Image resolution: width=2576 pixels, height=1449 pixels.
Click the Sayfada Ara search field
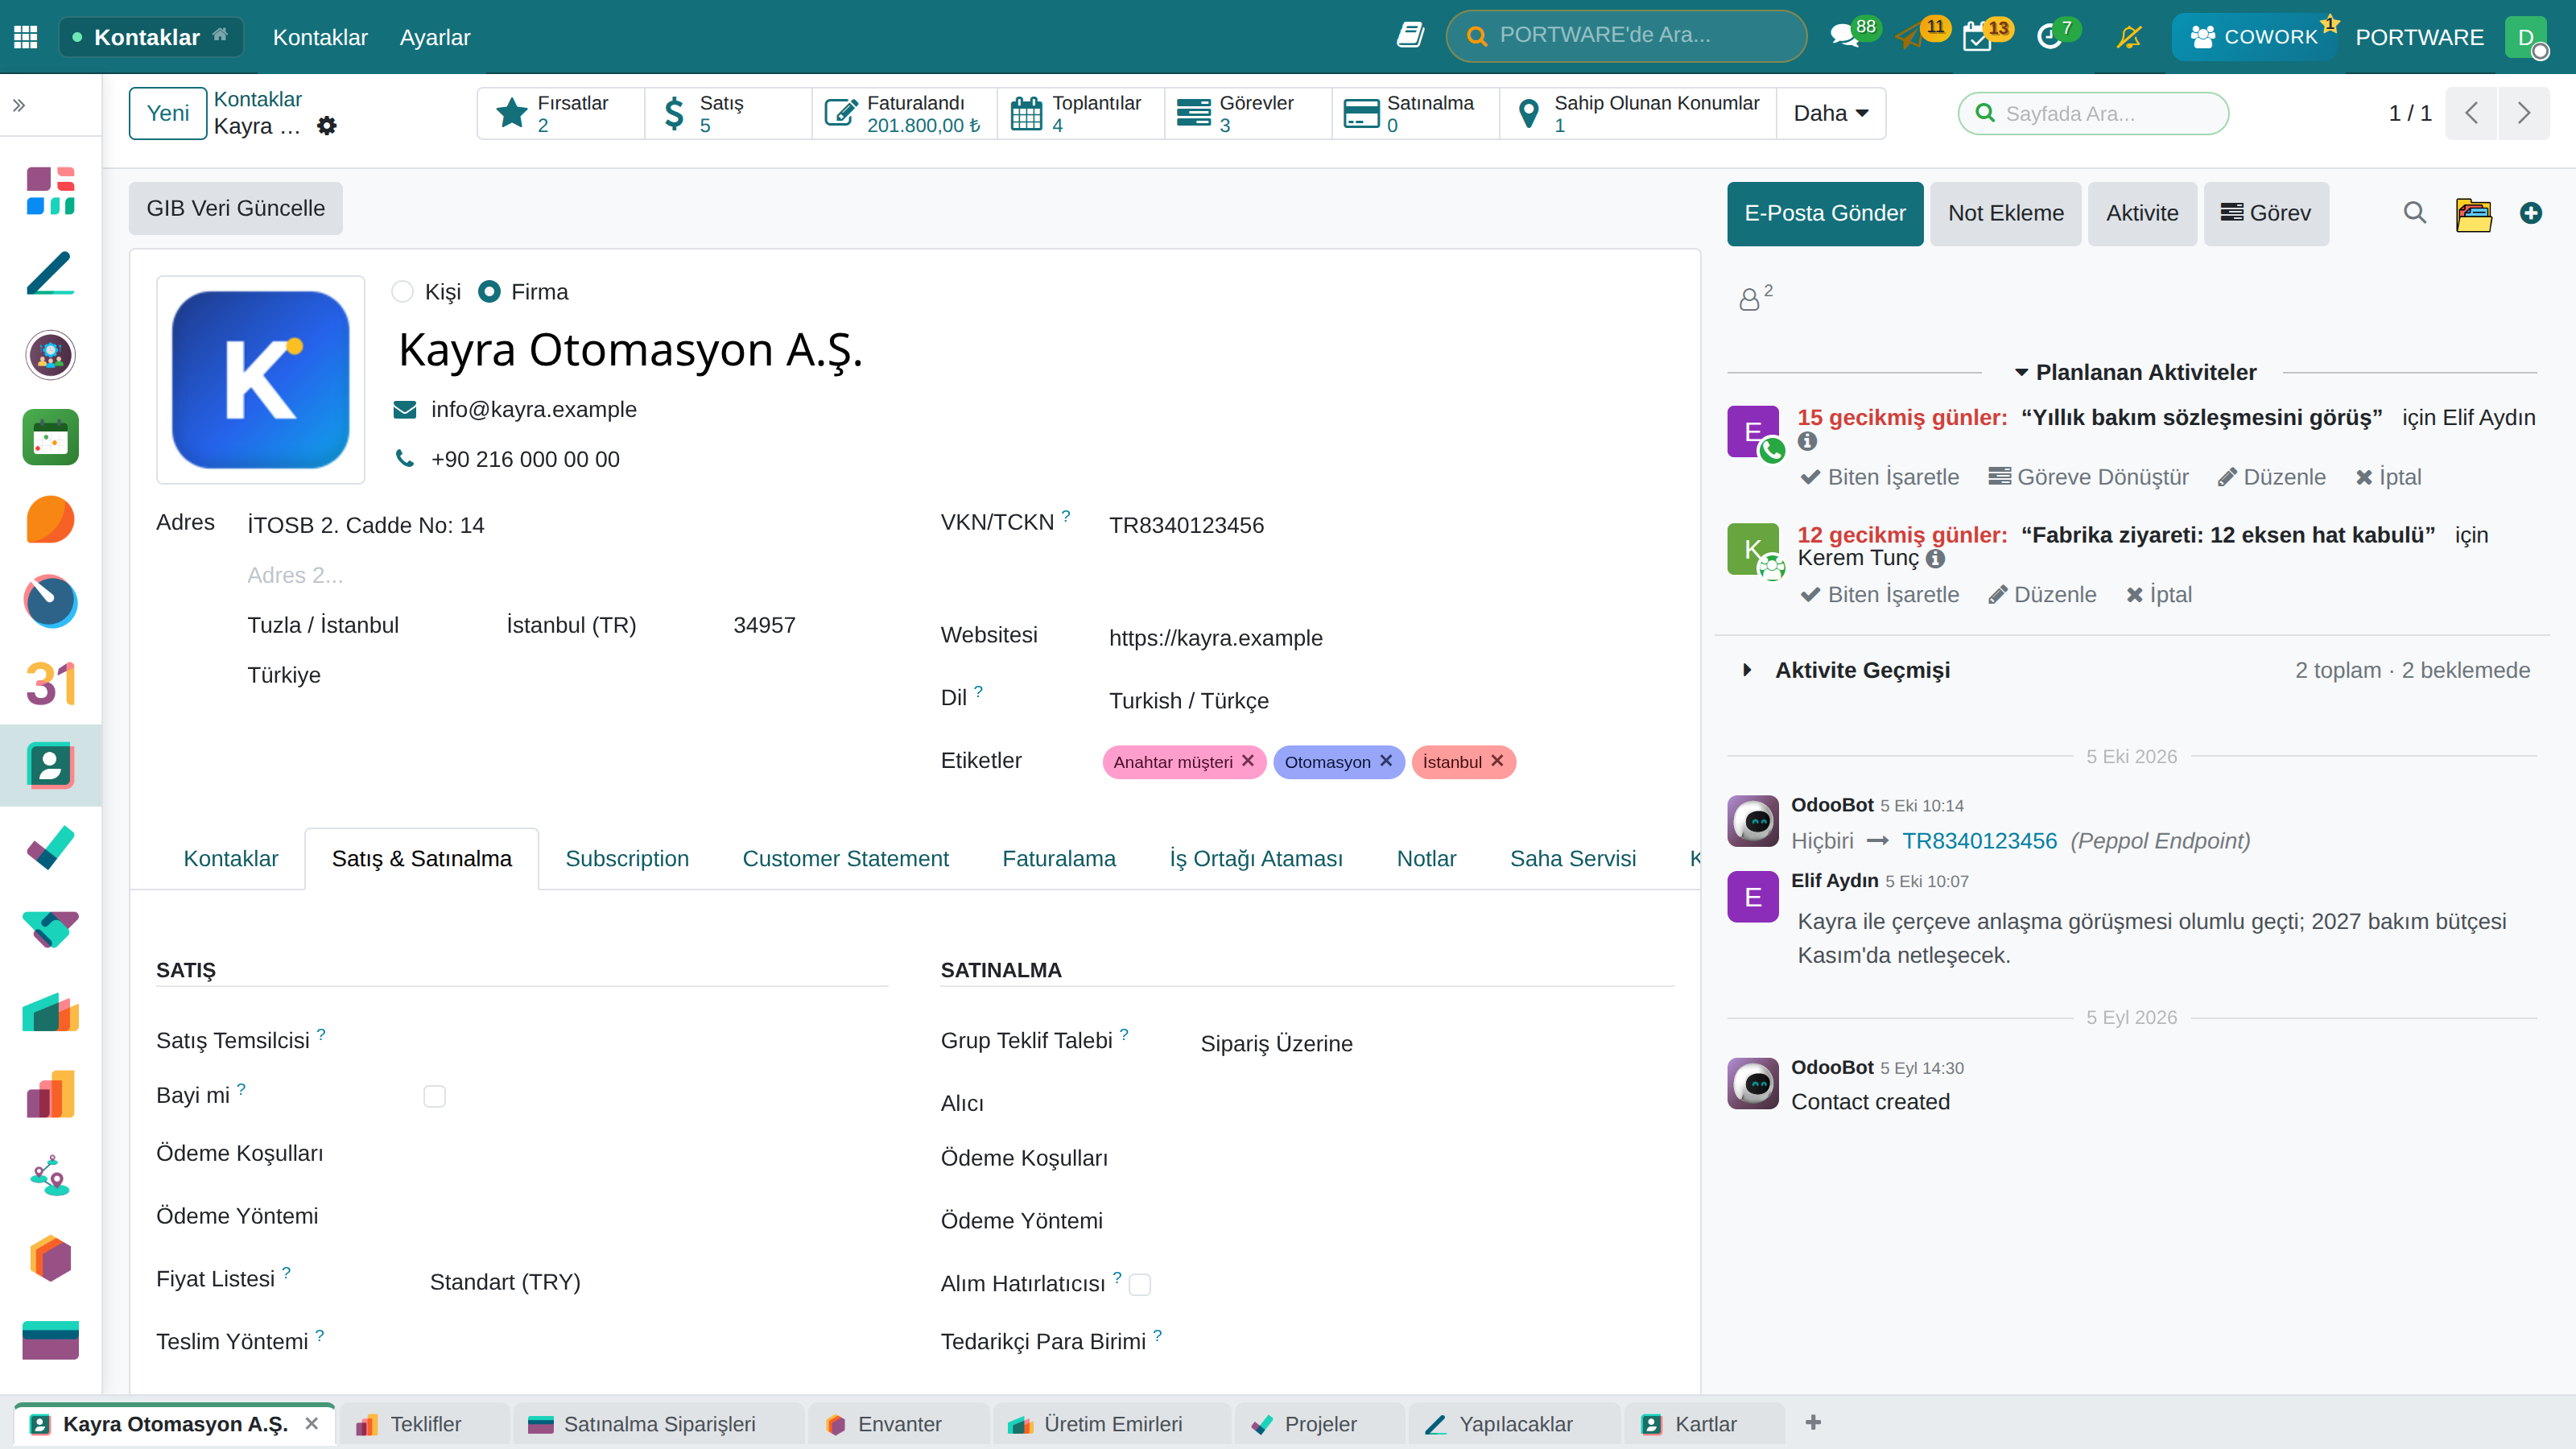[x=2093, y=113]
